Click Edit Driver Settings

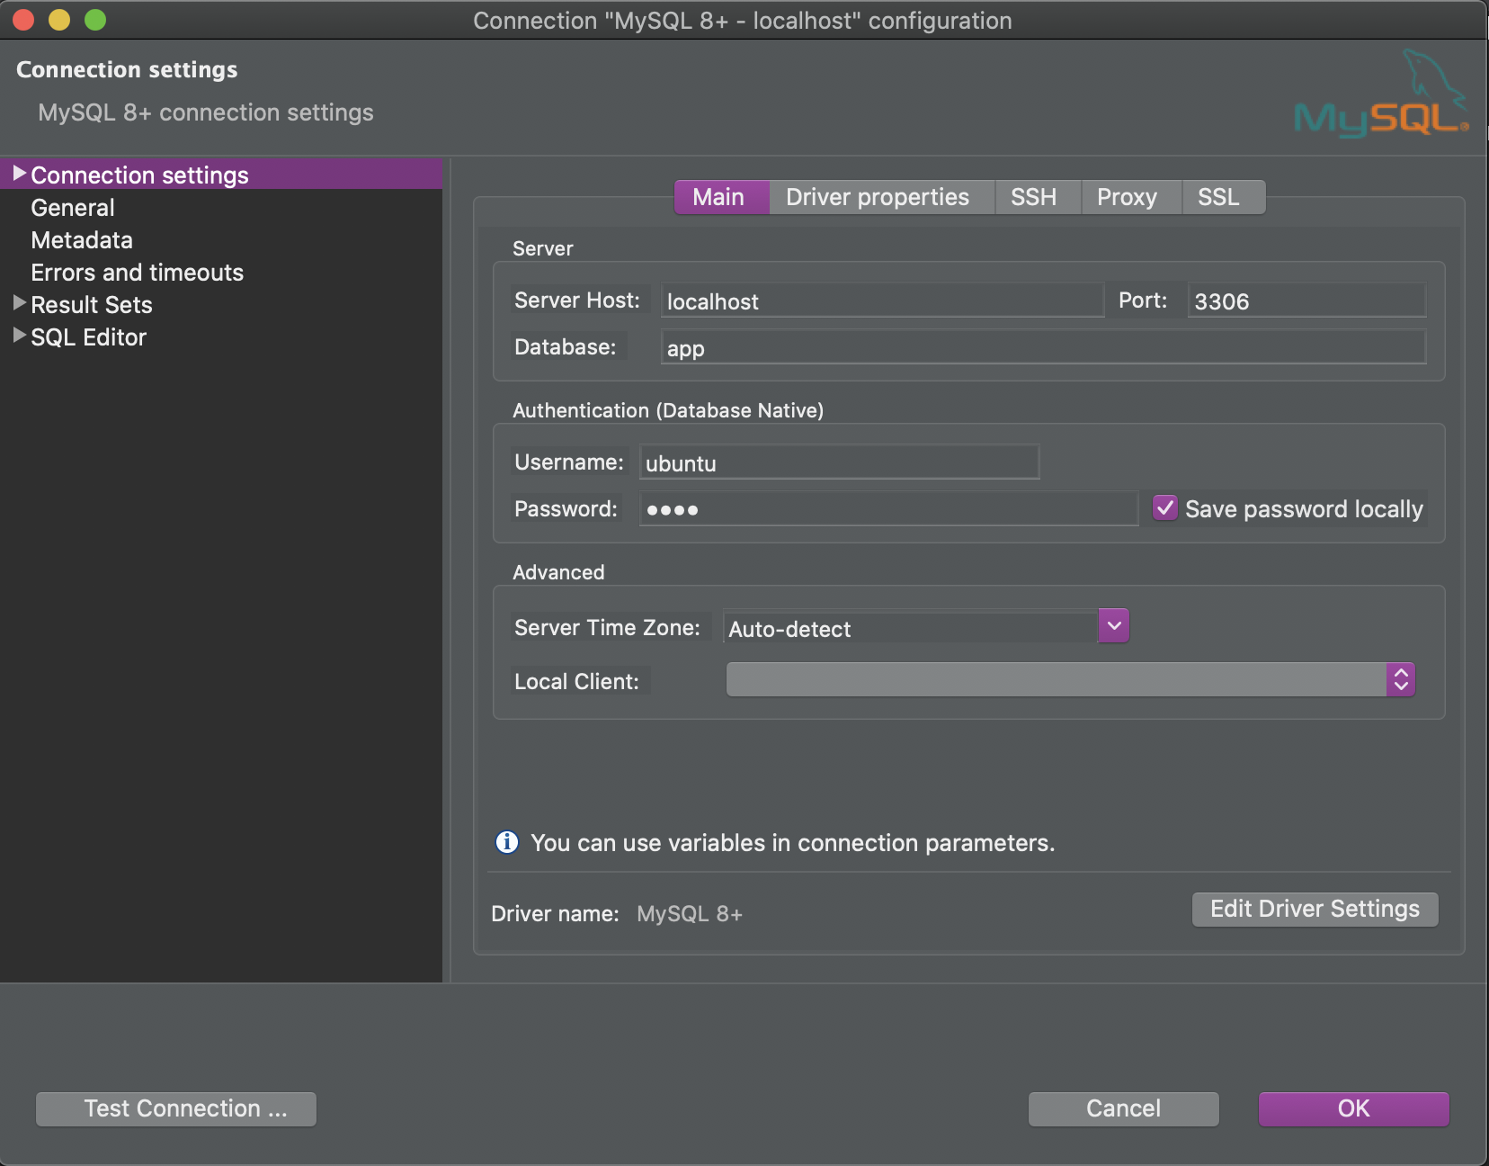coord(1314,909)
